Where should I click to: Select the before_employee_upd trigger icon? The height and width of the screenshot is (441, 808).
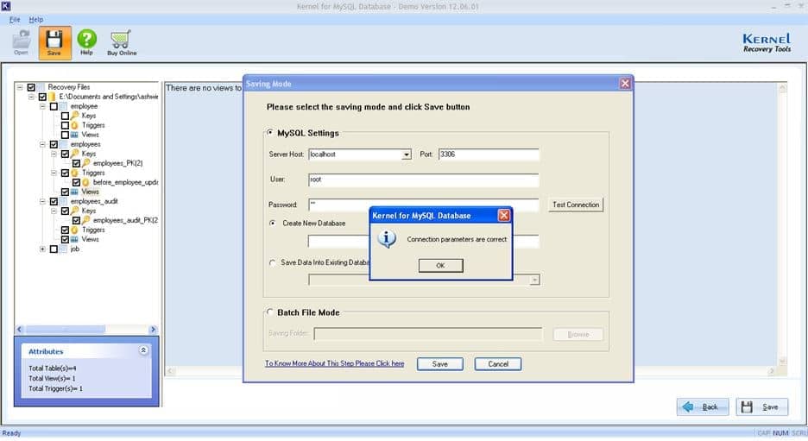[x=86, y=182]
